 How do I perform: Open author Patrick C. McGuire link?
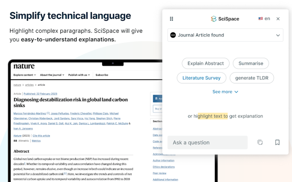(117, 123)
